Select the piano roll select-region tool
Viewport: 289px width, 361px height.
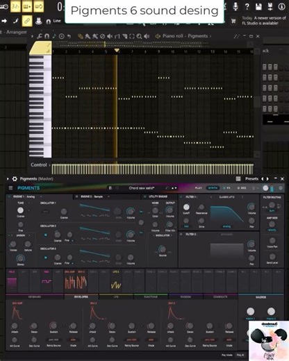point(132,36)
